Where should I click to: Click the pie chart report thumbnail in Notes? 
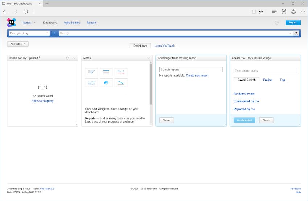(106, 82)
